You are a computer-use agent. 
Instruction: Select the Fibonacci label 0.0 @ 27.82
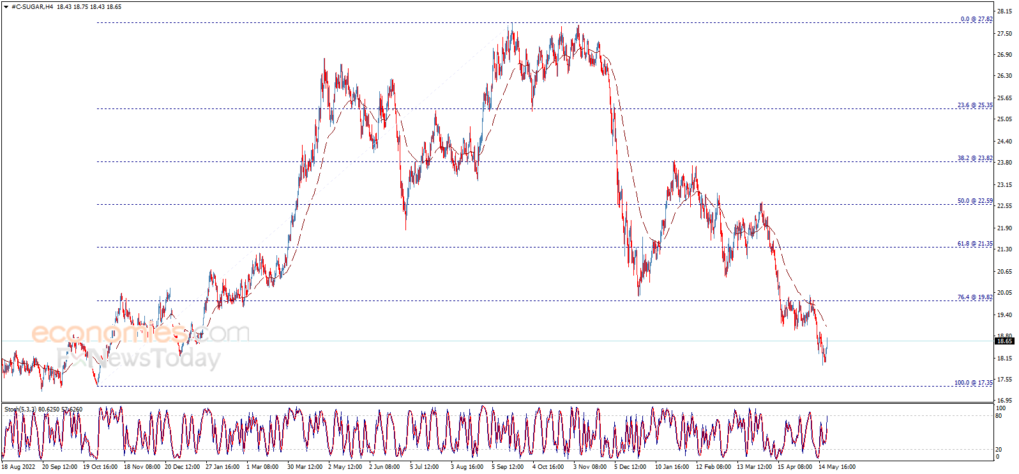pos(976,19)
